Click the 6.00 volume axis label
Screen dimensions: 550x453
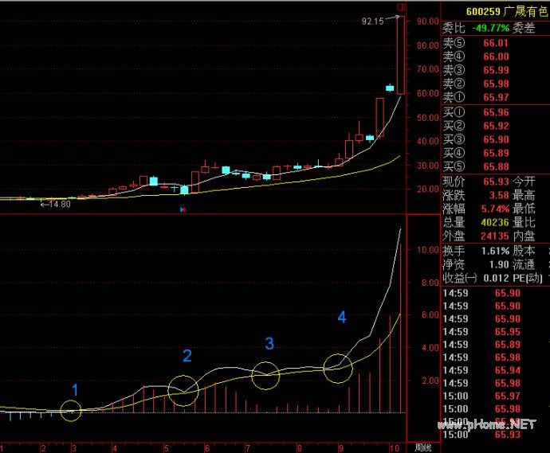[x=430, y=315]
